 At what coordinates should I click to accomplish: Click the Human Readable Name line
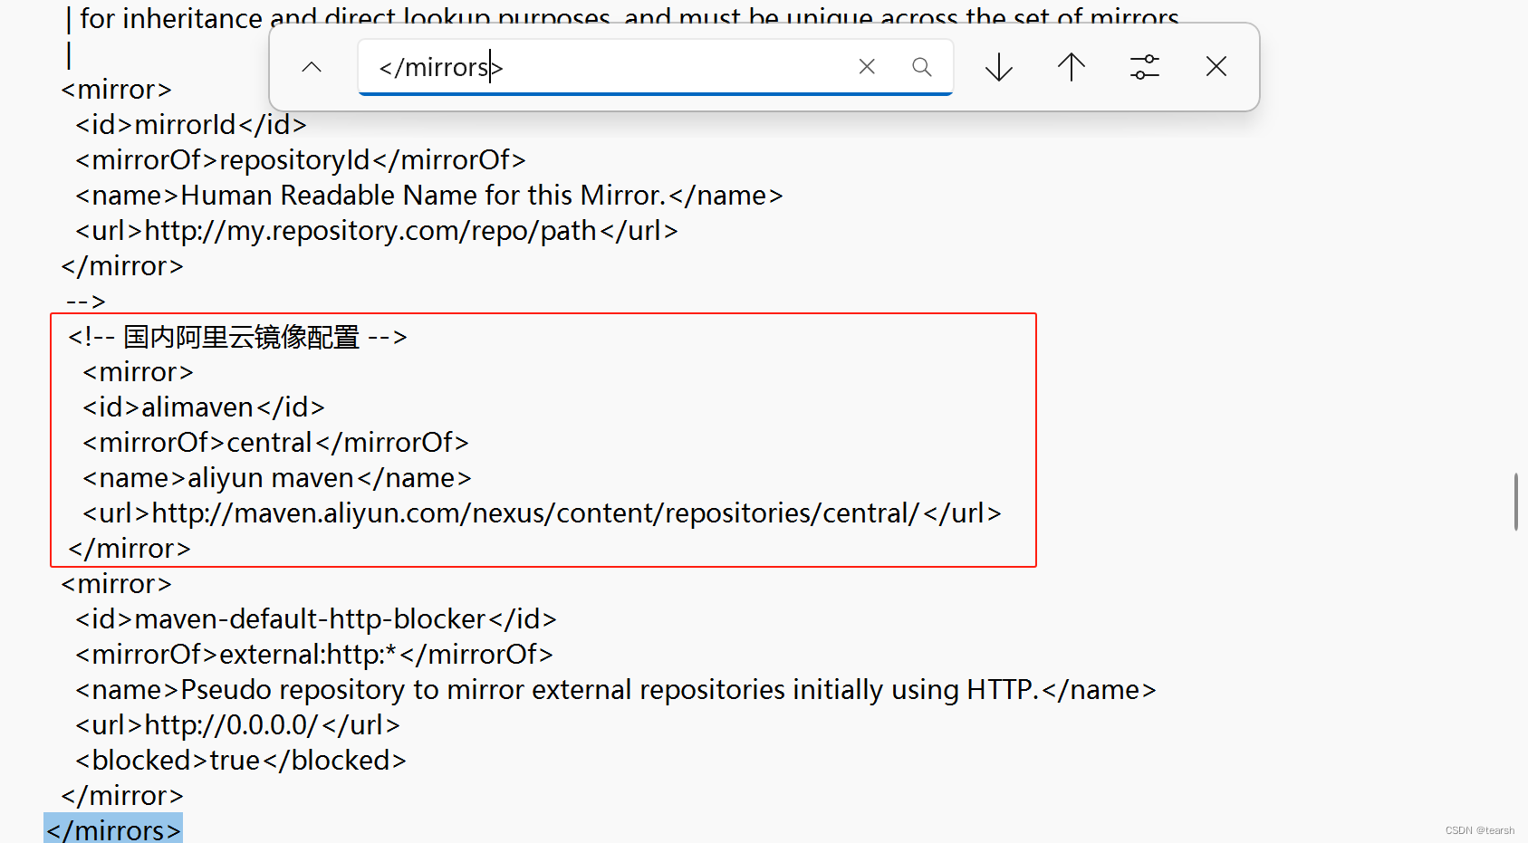(x=429, y=196)
